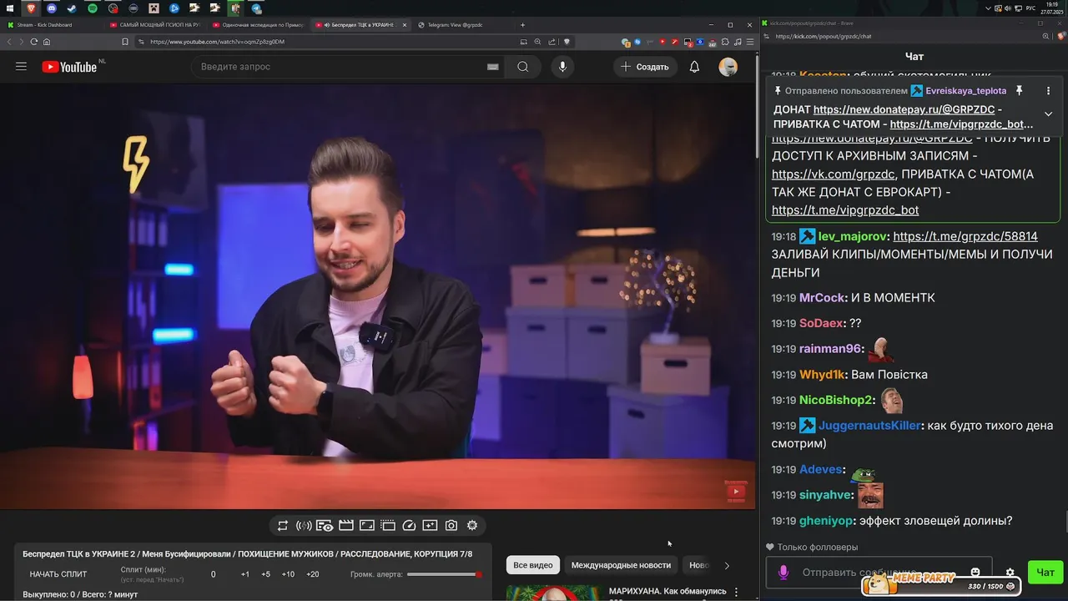The width and height of the screenshot is (1068, 601).
Task: Open the browser extensions puzzle icon
Action: tap(725, 42)
